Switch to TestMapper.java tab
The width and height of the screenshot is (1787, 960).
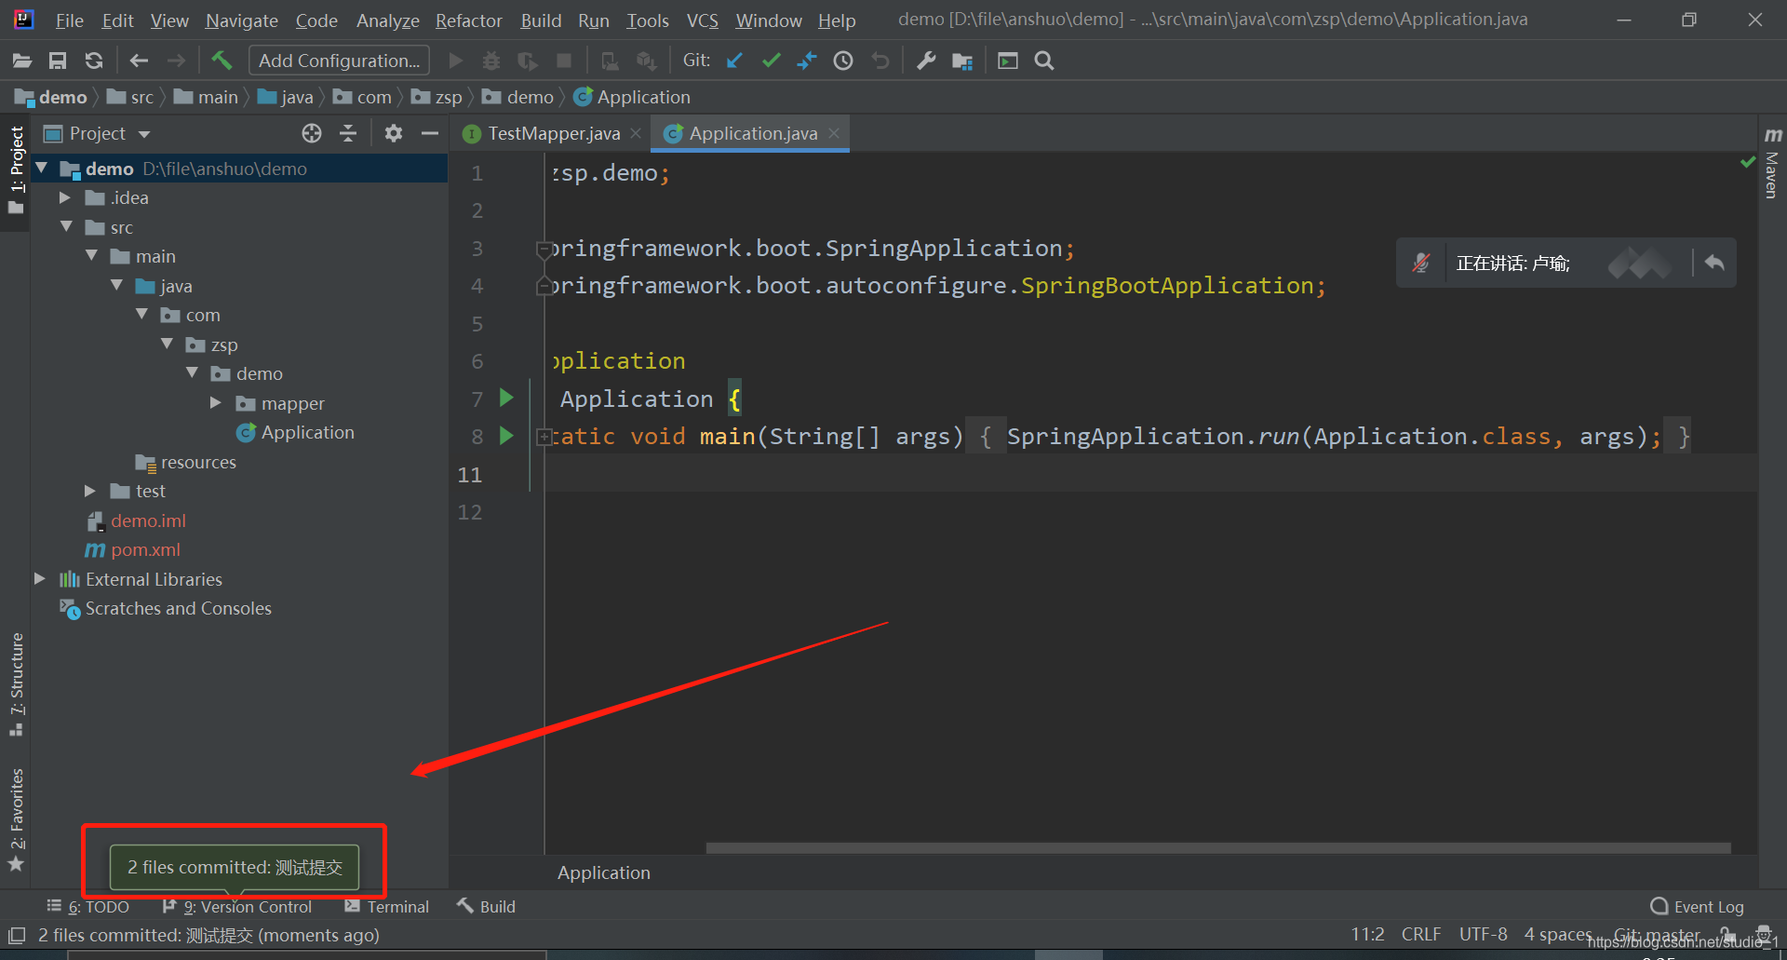coord(554,133)
